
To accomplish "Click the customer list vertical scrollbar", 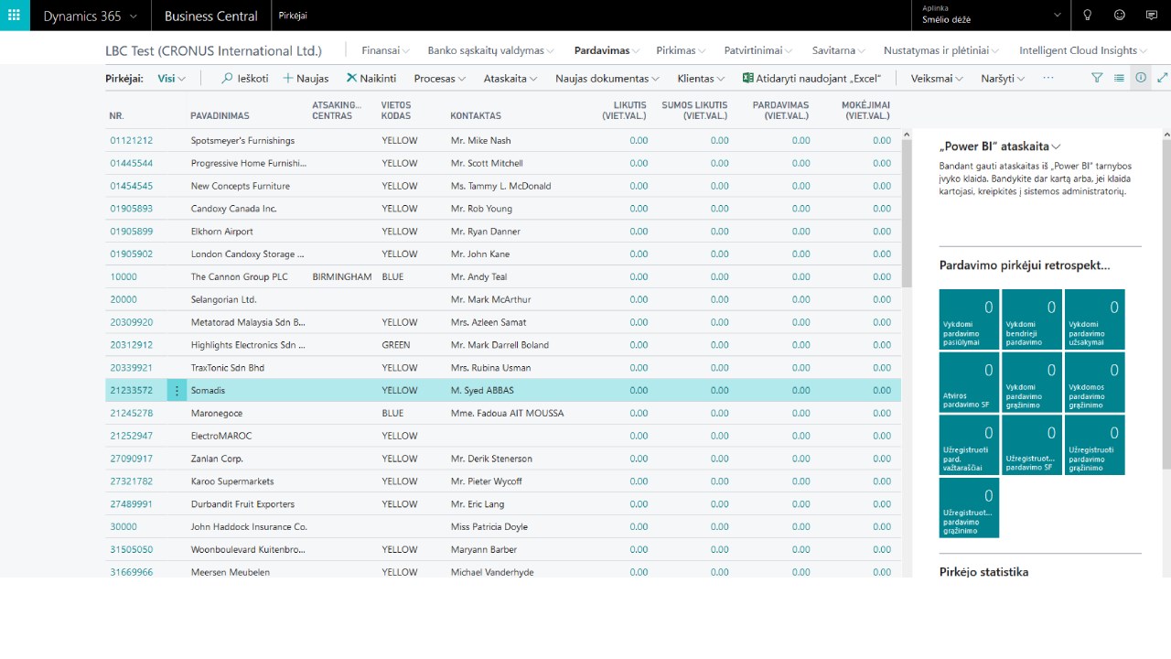I will (907, 352).
